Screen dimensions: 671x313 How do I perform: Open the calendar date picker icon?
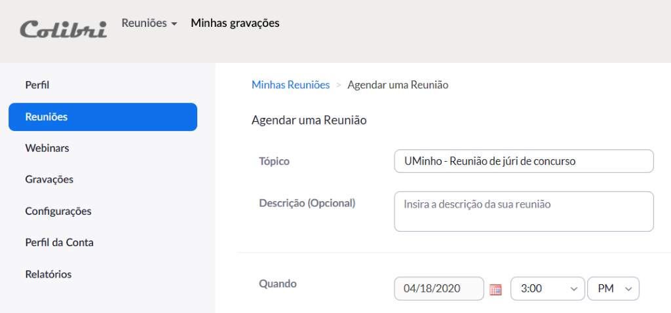coord(495,289)
